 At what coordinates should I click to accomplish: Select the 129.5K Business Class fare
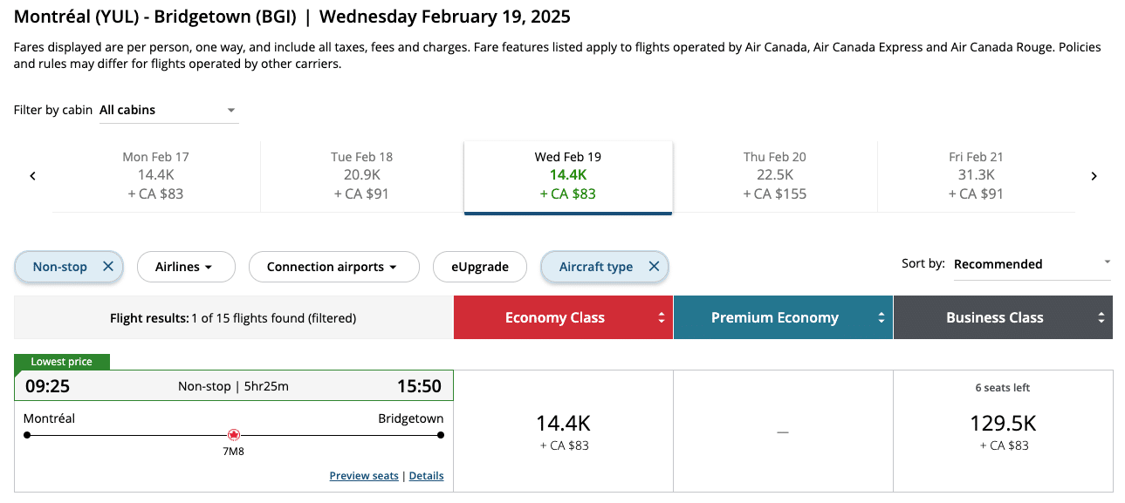tap(1003, 432)
